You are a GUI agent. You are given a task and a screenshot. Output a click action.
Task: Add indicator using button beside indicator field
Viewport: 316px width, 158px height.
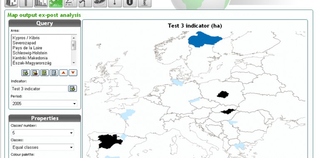click(72, 89)
